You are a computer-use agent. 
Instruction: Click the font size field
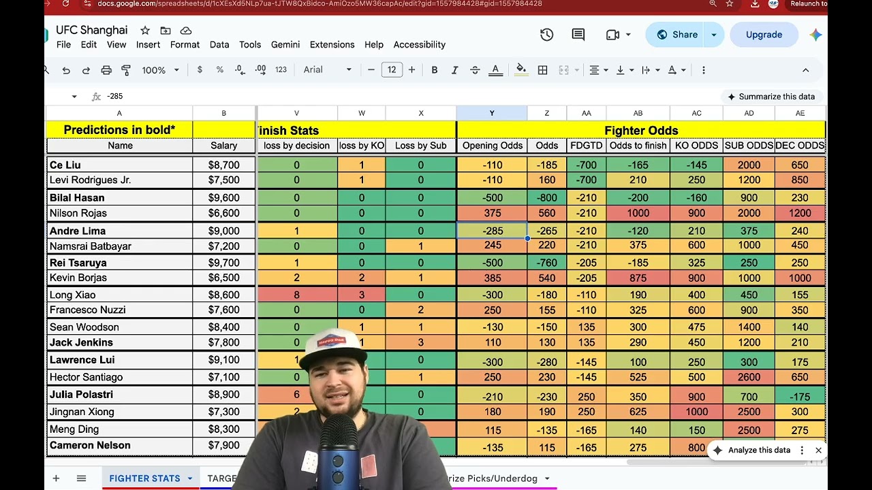coord(392,70)
